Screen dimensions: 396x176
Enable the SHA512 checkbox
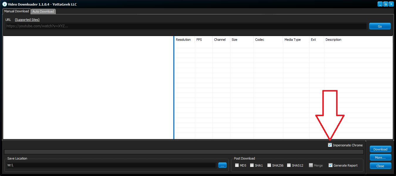click(x=289, y=165)
